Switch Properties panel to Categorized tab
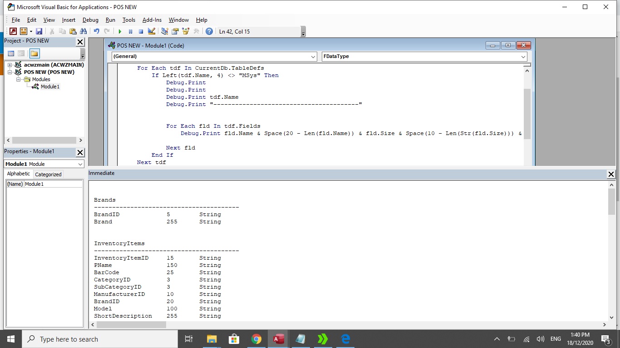Screen dimensions: 620x348 pyautogui.click(x=47, y=174)
